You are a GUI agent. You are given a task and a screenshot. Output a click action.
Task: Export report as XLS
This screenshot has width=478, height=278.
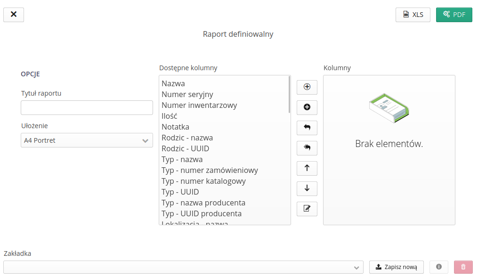pyautogui.click(x=413, y=15)
